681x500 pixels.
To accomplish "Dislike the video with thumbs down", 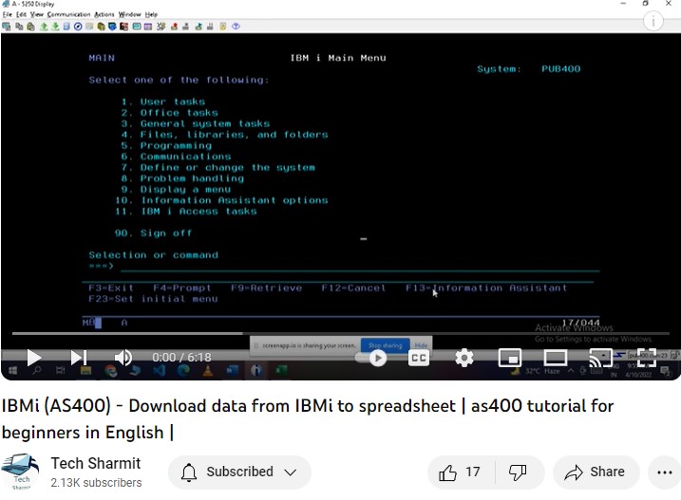I will [x=518, y=472].
